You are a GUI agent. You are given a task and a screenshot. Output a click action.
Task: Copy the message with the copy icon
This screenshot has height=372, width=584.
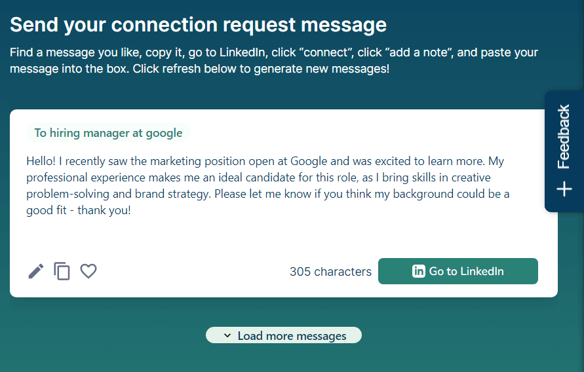[62, 271]
